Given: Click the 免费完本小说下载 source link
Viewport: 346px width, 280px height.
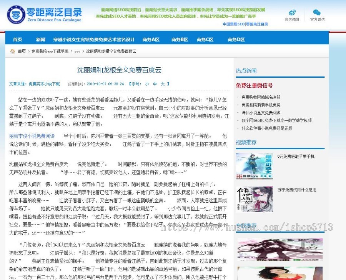Looking at the screenshot, I should coord(44,83).
